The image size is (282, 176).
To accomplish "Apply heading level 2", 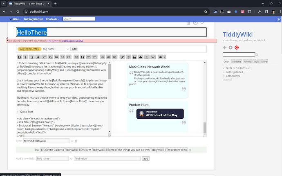I will [108, 57].
